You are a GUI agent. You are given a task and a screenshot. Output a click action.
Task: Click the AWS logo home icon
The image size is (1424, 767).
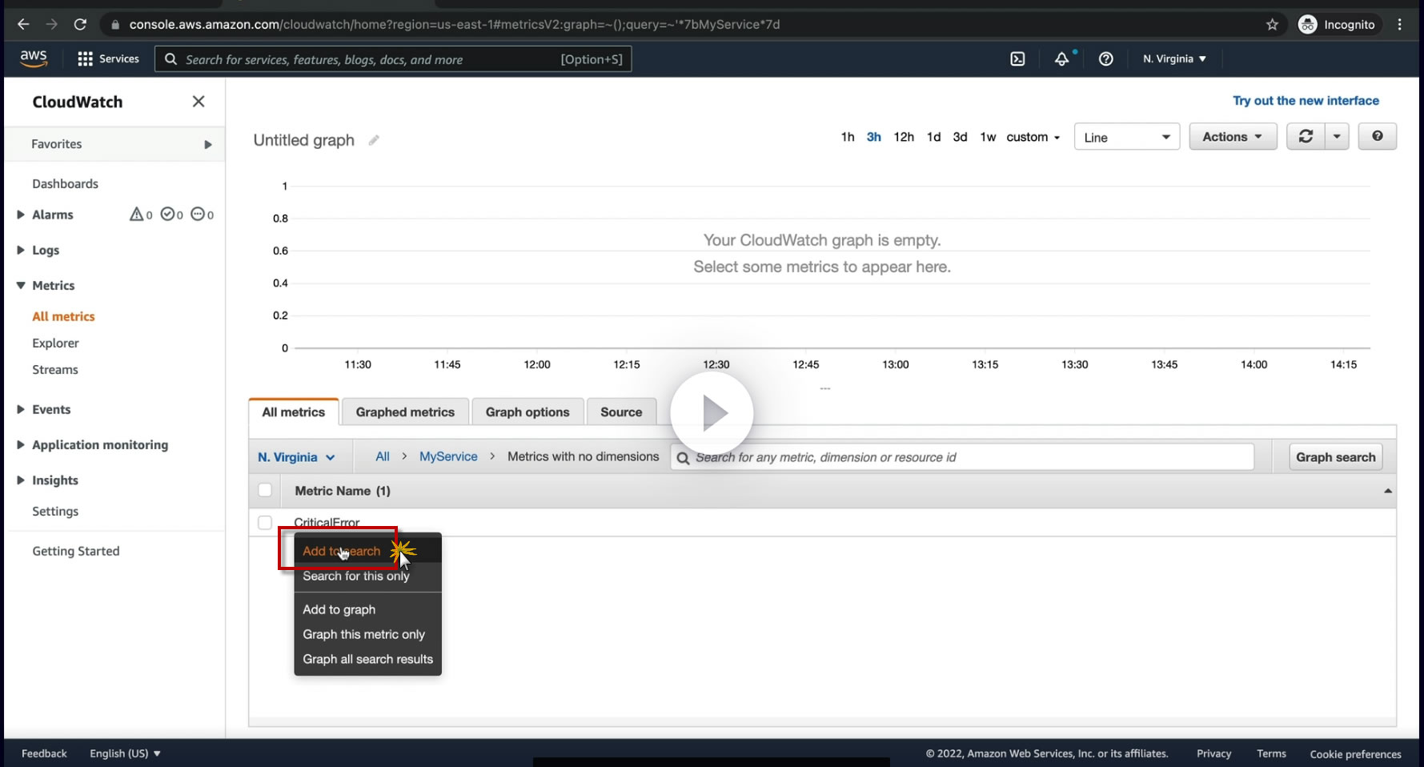34,58
